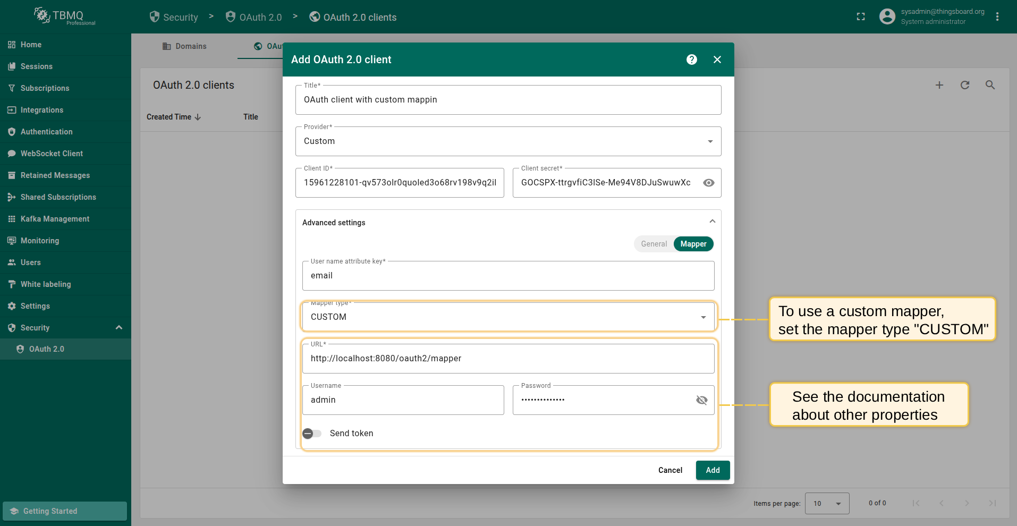Open WebSocket Client in sidebar
Screen dimensions: 1017x526
[52, 154]
